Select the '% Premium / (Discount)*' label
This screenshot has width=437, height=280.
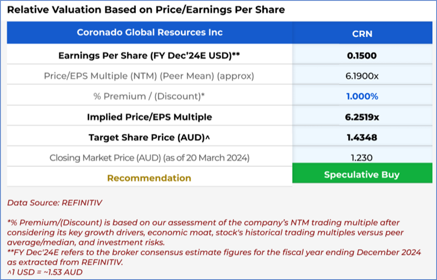click(149, 96)
